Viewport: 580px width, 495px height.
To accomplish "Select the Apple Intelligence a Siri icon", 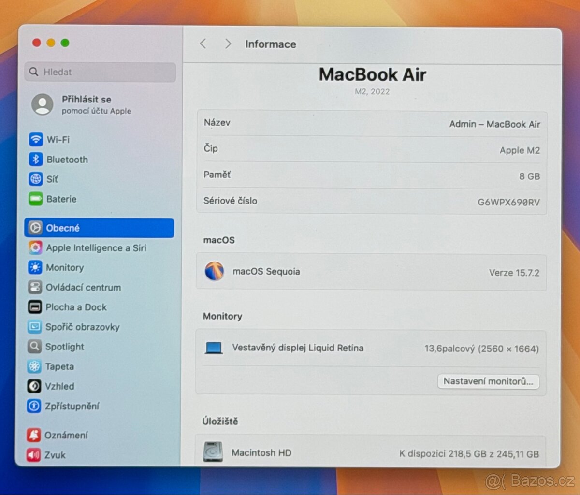I will (36, 247).
